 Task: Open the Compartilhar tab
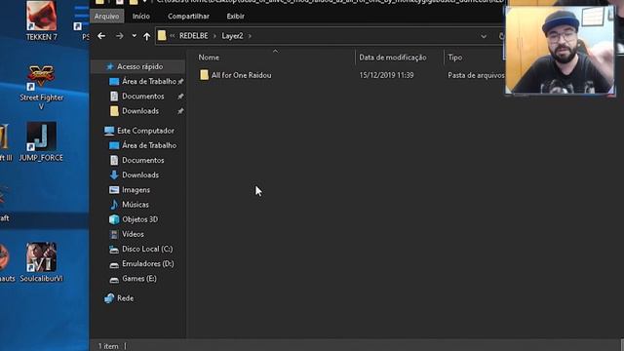[x=188, y=17]
